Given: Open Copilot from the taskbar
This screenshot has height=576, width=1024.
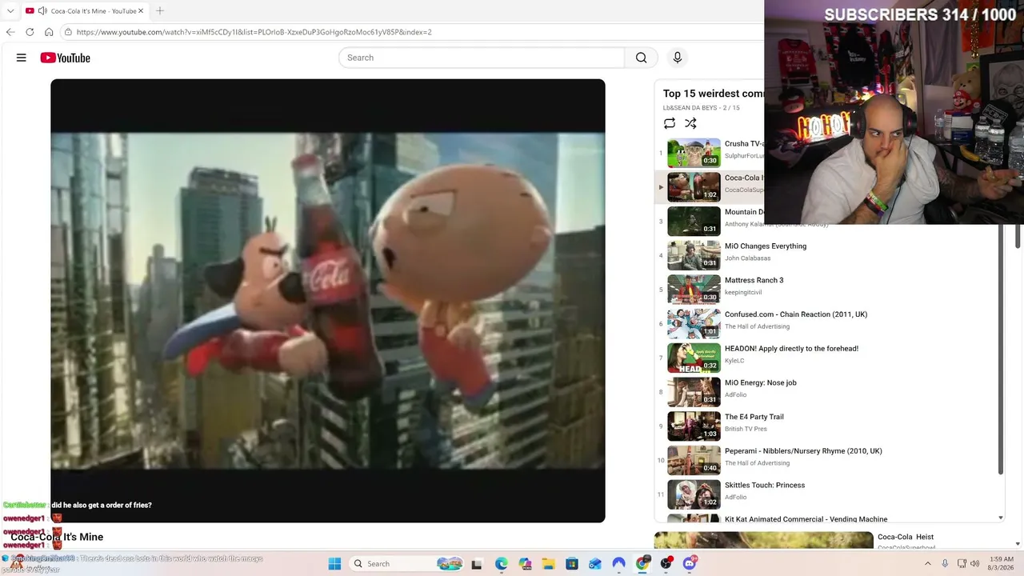Looking at the screenshot, I should pos(525,564).
